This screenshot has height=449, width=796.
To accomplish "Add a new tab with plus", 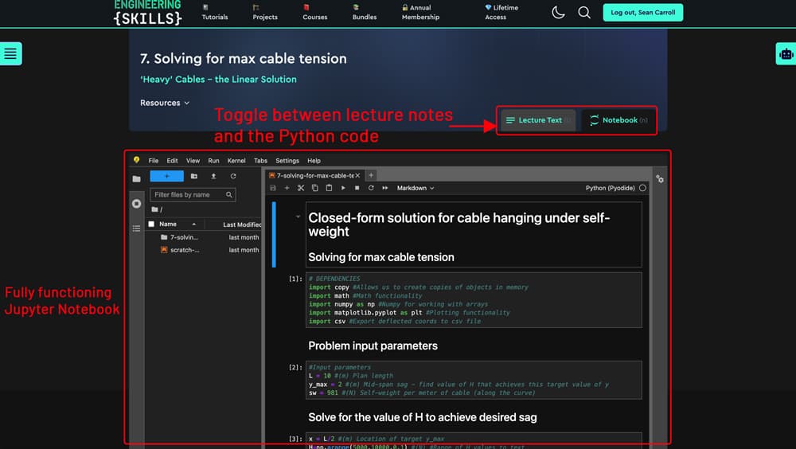I will click(x=371, y=175).
